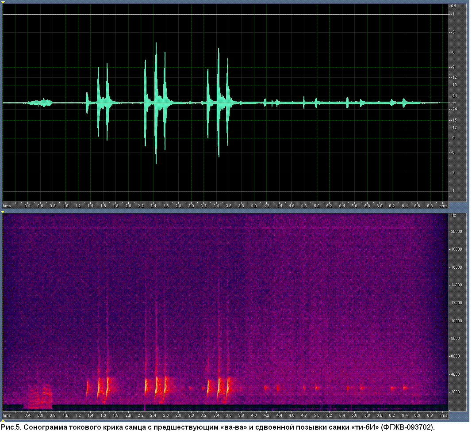This screenshot has height=442, width=472.
Task: Click the left hms label on the spectrogram ruler
Action: pos(7,415)
